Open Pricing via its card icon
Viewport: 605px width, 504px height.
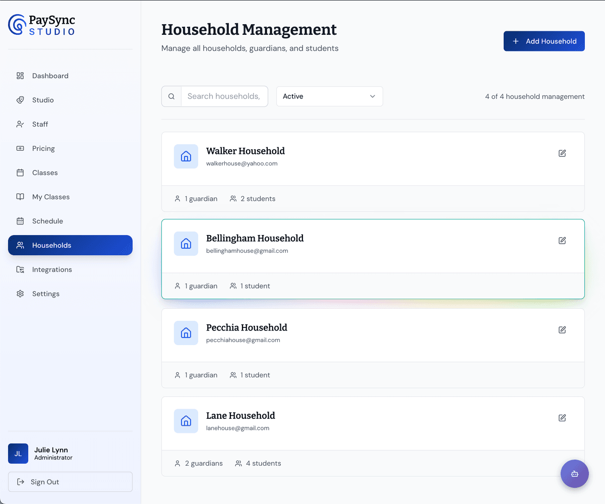tap(20, 148)
